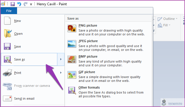Choose New from the File menu
The width and height of the screenshot is (185, 107).
(x=33, y=21)
